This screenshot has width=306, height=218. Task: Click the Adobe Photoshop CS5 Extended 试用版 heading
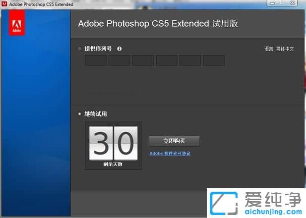pos(158,24)
